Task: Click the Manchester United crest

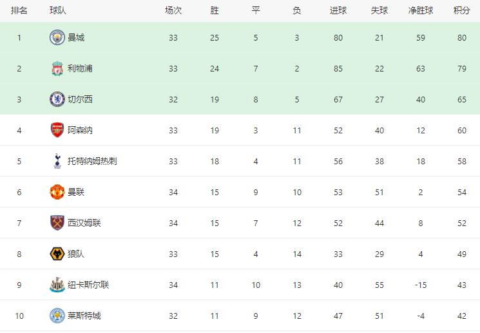Action: click(57, 192)
